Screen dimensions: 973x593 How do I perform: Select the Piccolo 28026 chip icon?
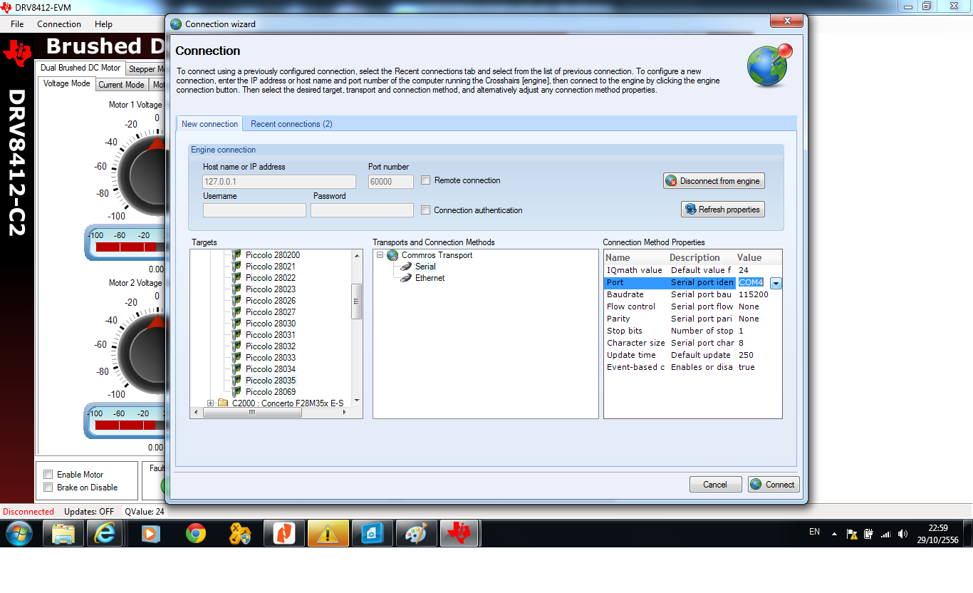pos(236,301)
